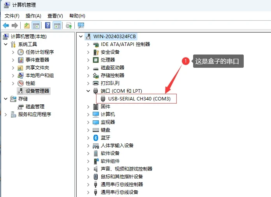The image size is (271, 197).
Task: Click the IDE ATA/ATAPI 控制器 device icon
Action: (x=96, y=45)
